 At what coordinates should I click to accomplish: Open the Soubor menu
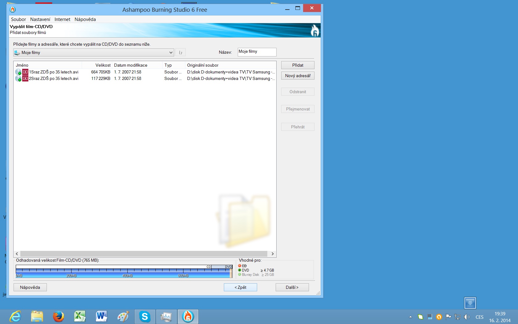coord(18,19)
